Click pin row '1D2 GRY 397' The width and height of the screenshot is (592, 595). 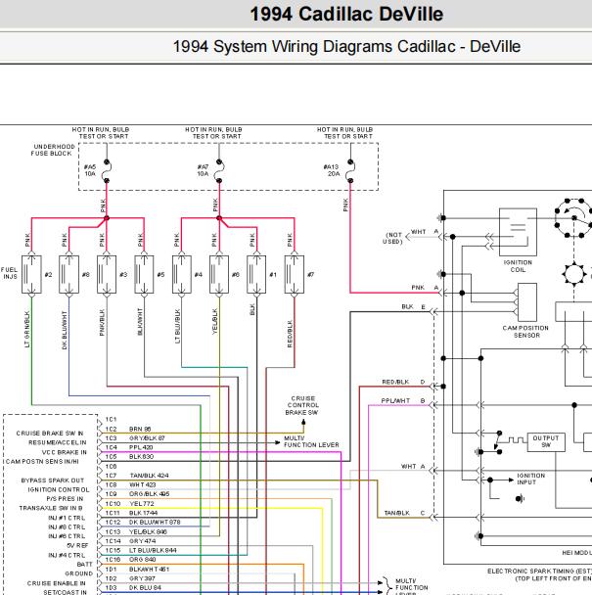coord(130,578)
